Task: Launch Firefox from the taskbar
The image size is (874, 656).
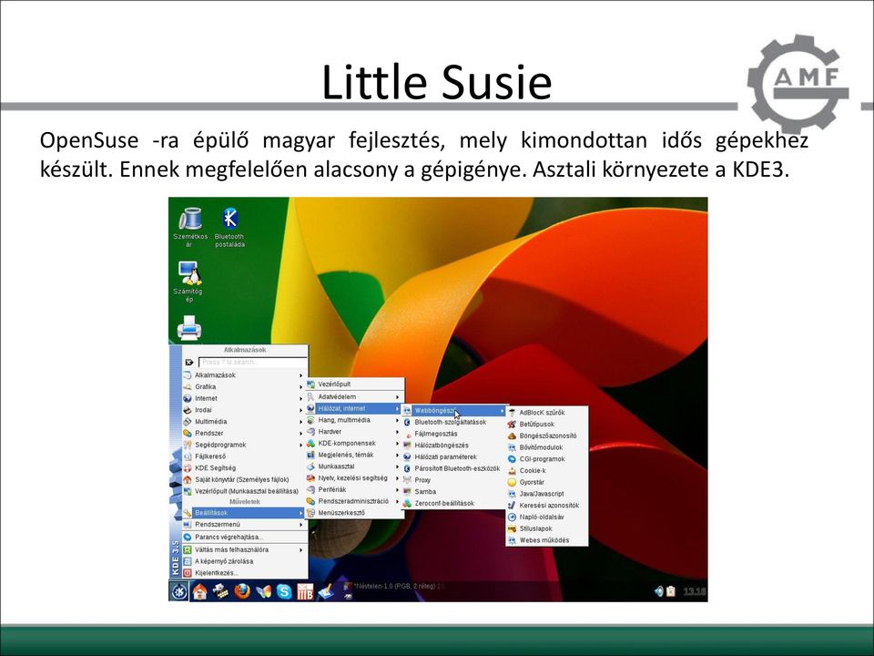Action: 242,591
